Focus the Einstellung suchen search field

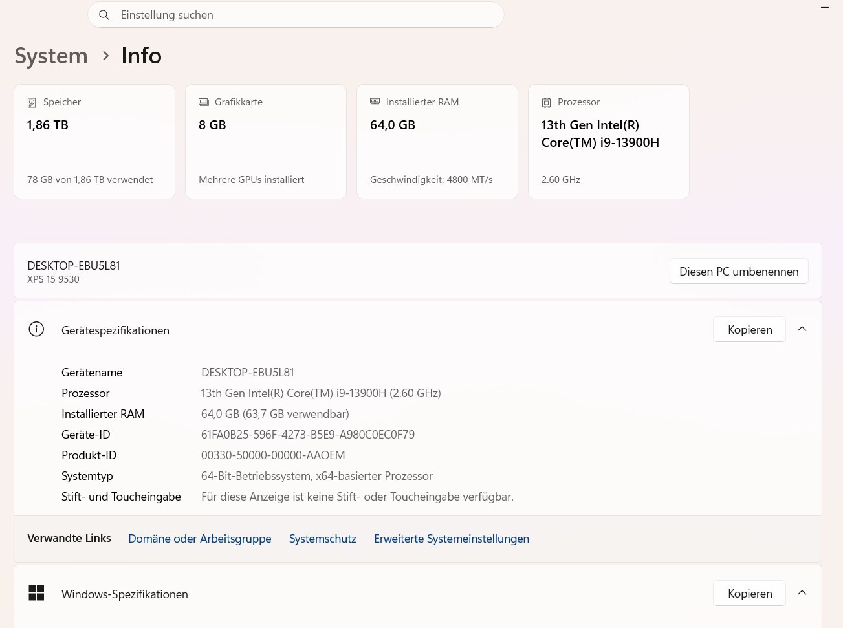click(x=296, y=15)
